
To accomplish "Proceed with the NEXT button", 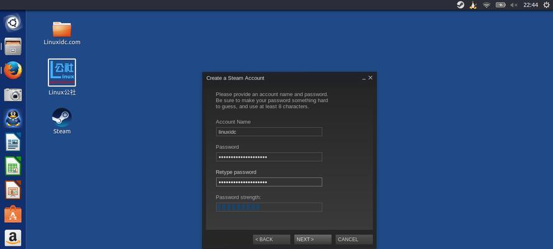I will [313, 240].
